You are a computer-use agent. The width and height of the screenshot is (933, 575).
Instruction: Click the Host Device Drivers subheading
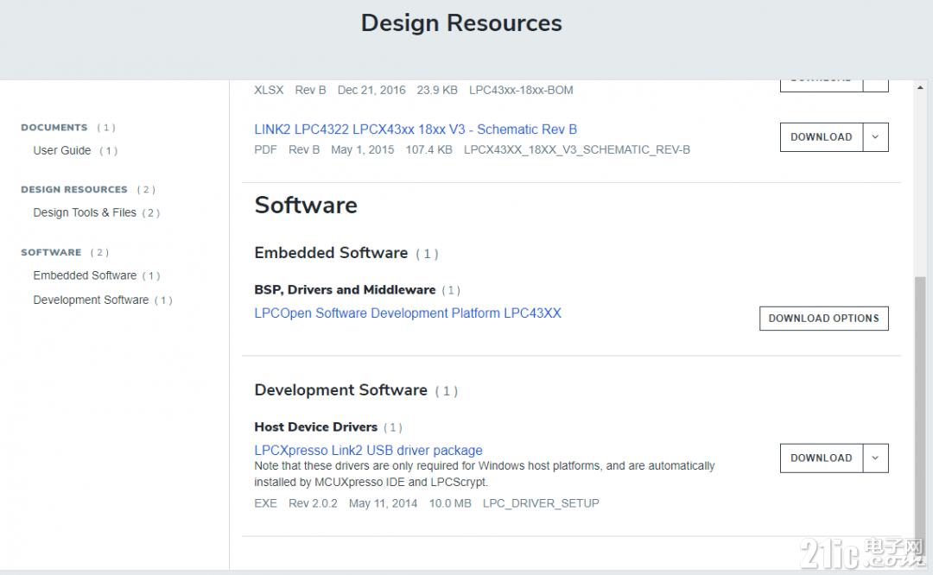point(316,427)
